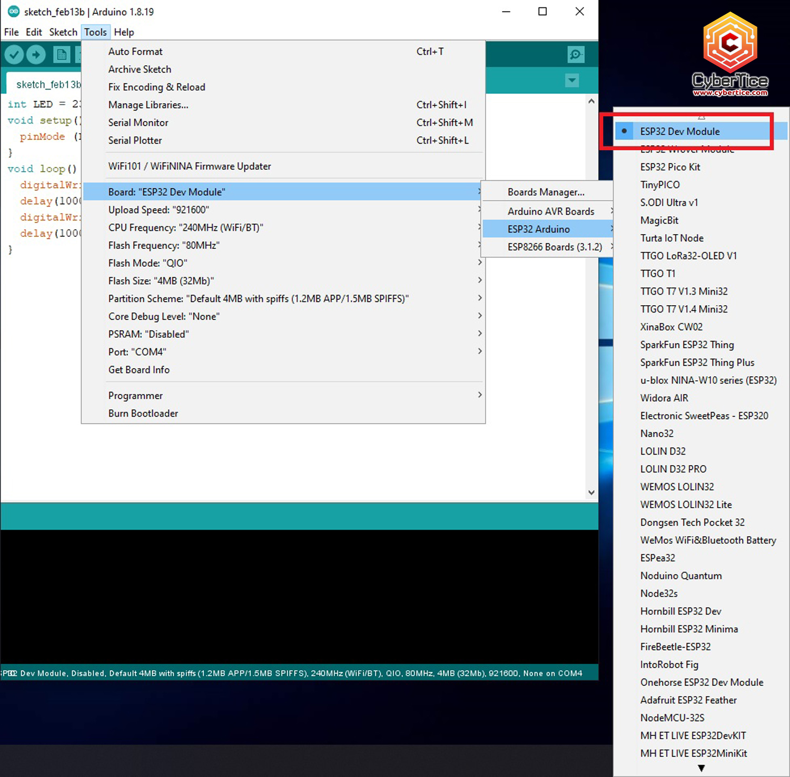Select the ESP32 Dev Module board option

679,132
